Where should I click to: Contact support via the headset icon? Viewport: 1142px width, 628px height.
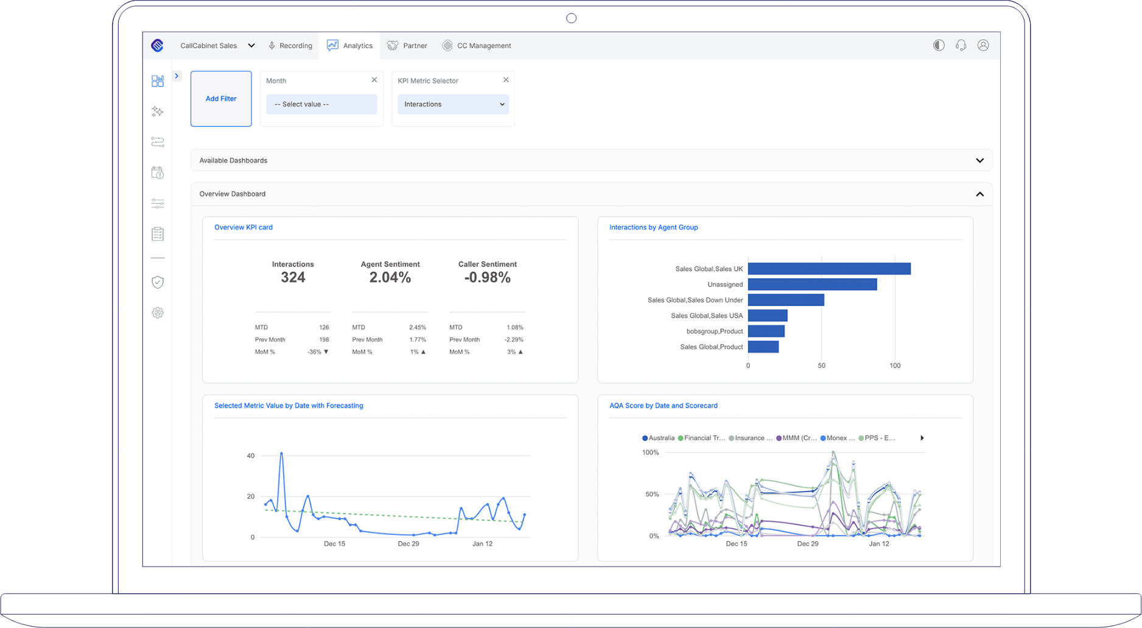click(961, 45)
